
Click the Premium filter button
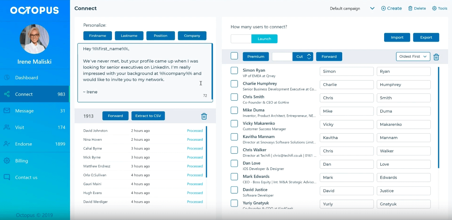(x=256, y=57)
